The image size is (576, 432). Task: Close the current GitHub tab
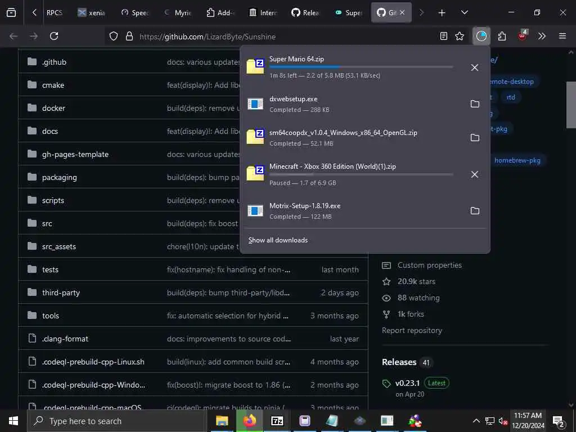pos(402,12)
